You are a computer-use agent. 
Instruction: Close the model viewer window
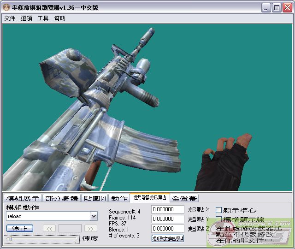(x=288, y=8)
